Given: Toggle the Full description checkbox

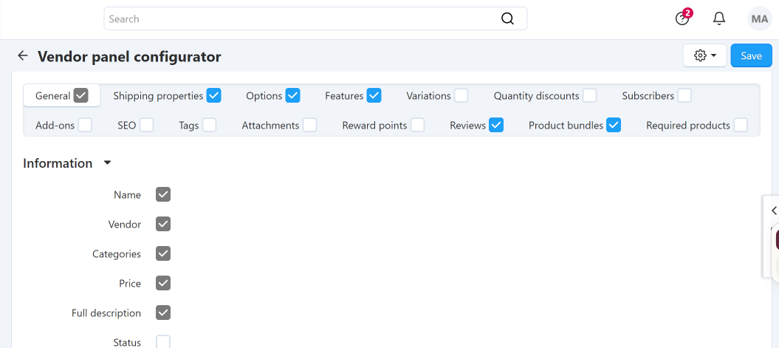Looking at the screenshot, I should coord(163,313).
